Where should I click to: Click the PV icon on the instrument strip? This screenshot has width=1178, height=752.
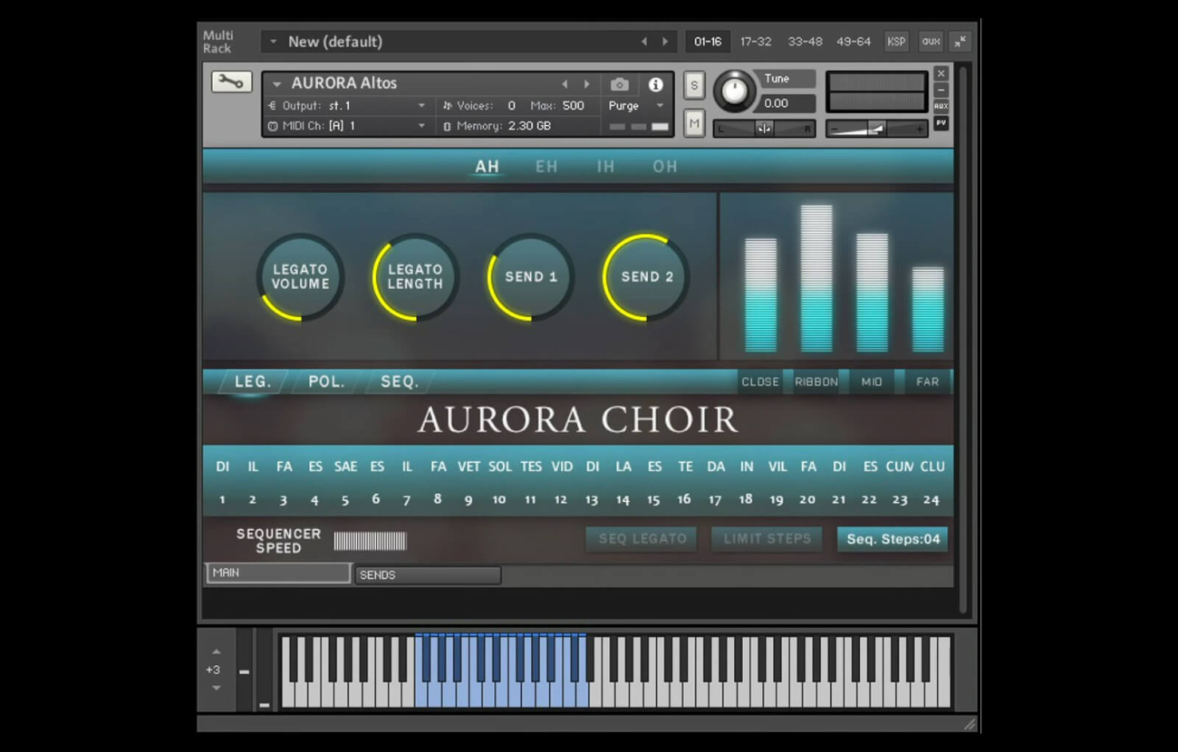coord(941,122)
